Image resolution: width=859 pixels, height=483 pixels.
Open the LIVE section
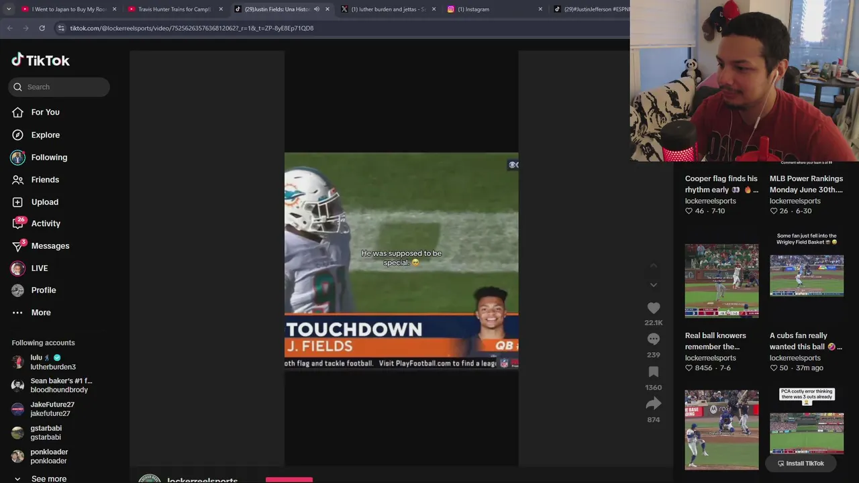pos(40,268)
